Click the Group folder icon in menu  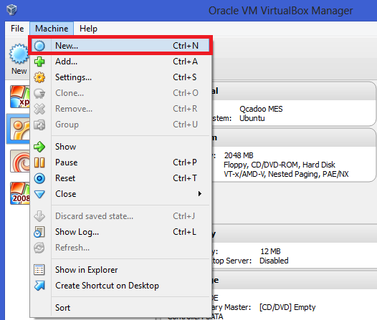[39, 125]
